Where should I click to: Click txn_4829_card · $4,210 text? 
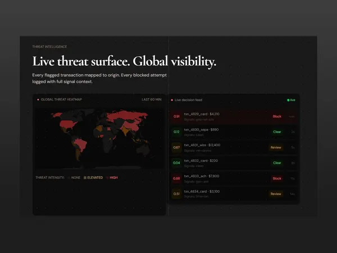click(202, 114)
